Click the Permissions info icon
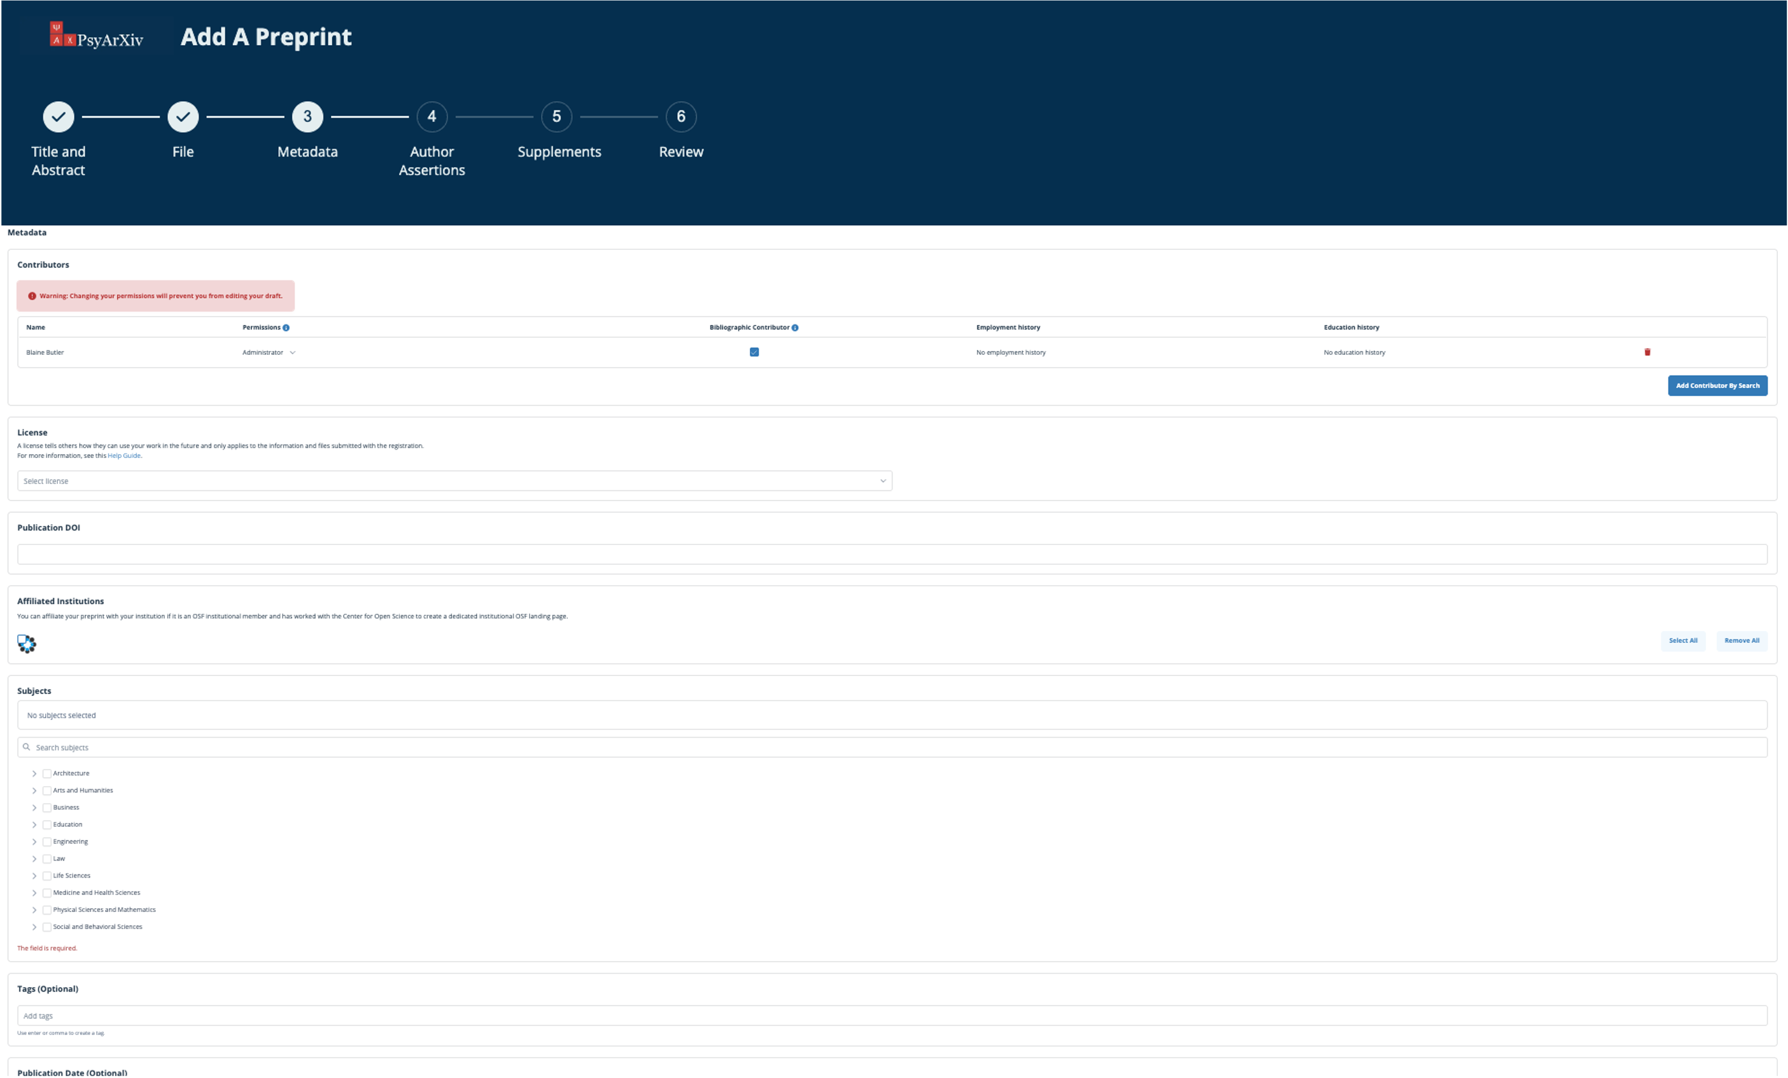Image resolution: width=1788 pixels, height=1078 pixels. click(286, 328)
